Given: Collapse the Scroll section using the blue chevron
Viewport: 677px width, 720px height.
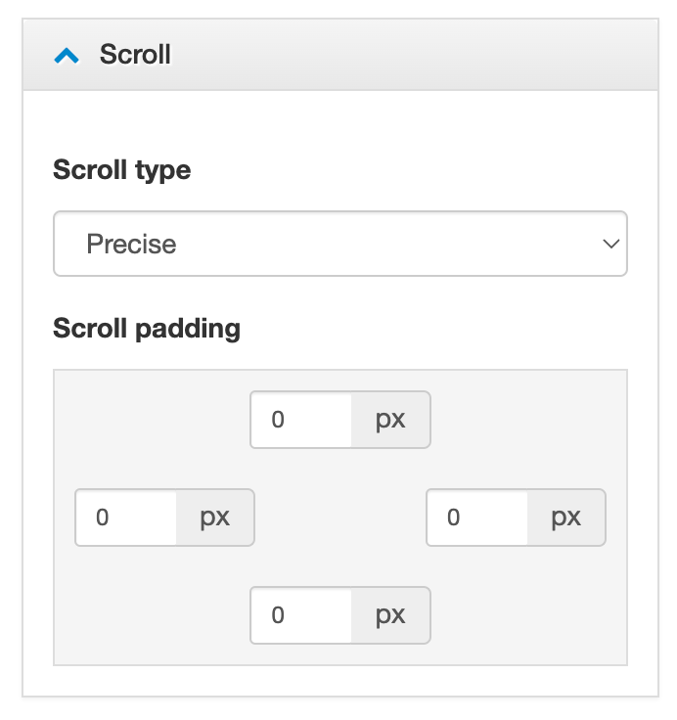Looking at the screenshot, I should pyautogui.click(x=67, y=56).
